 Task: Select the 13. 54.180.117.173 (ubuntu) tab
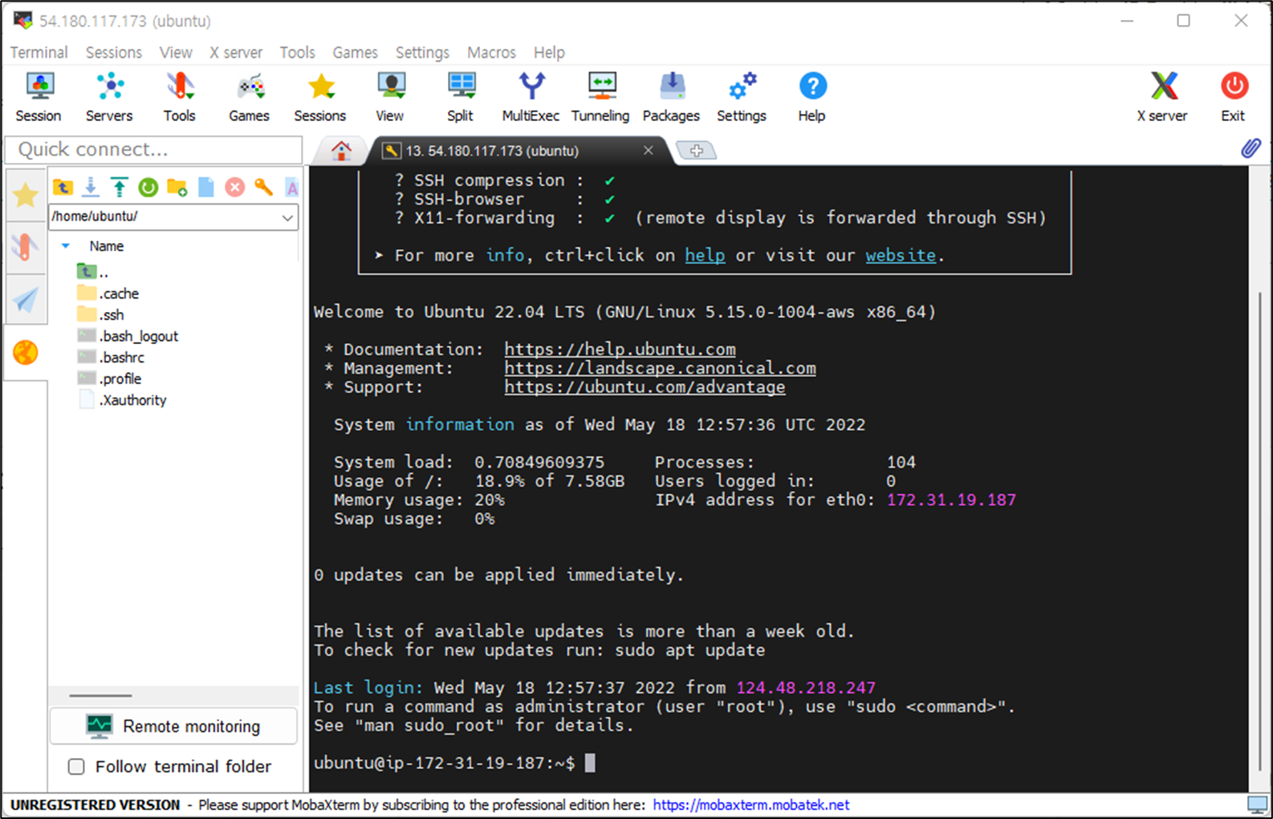(x=518, y=151)
